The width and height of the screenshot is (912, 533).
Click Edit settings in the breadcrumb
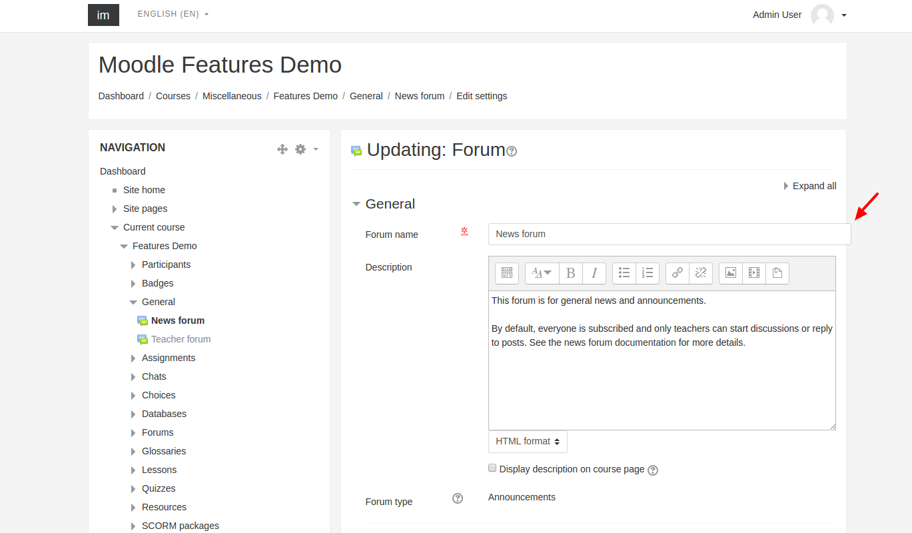[x=482, y=96]
